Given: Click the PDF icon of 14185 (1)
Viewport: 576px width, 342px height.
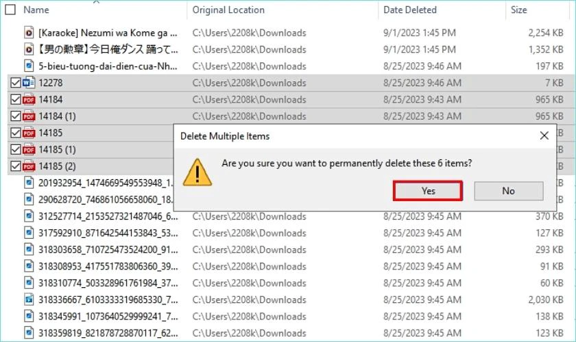Looking at the screenshot, I should point(29,150).
